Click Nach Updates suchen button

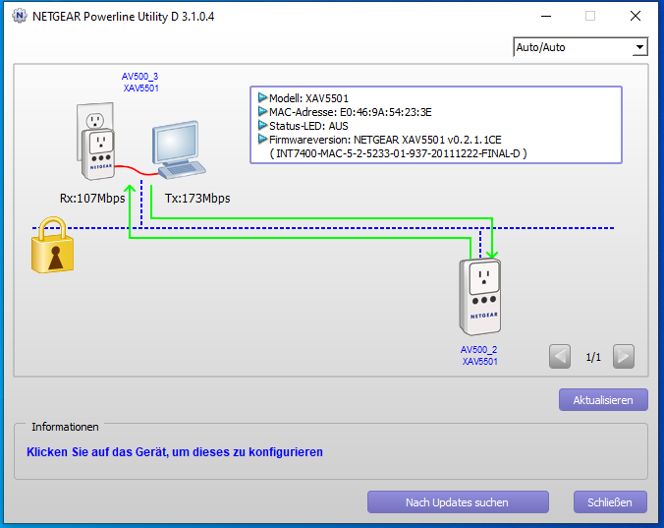point(458,502)
